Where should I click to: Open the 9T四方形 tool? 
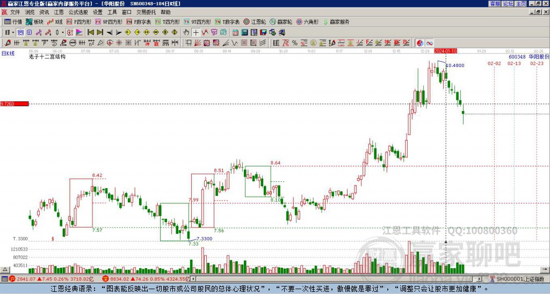click(x=197, y=21)
